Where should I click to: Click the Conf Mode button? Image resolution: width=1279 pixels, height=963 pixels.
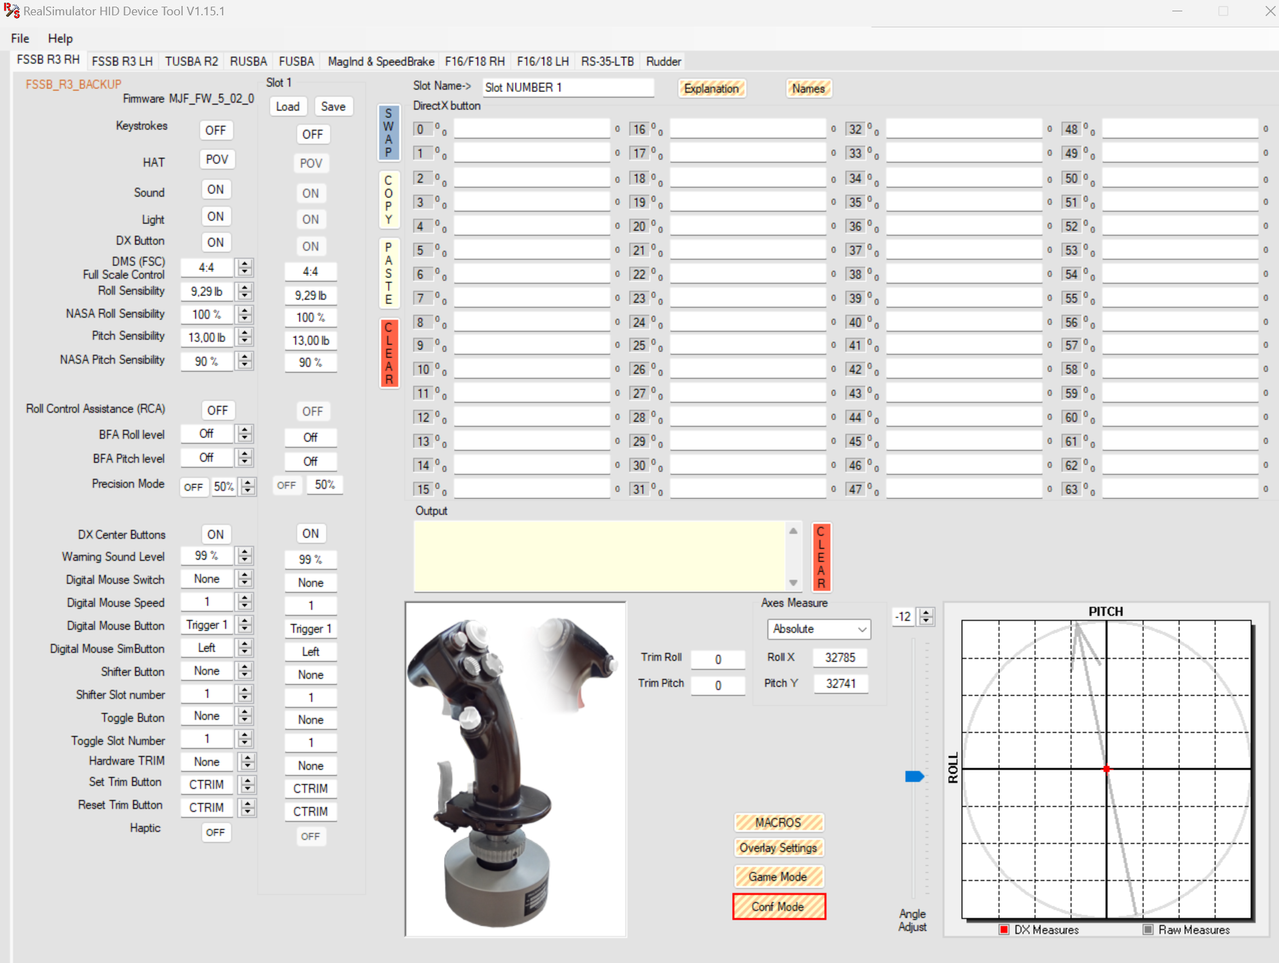coord(778,906)
